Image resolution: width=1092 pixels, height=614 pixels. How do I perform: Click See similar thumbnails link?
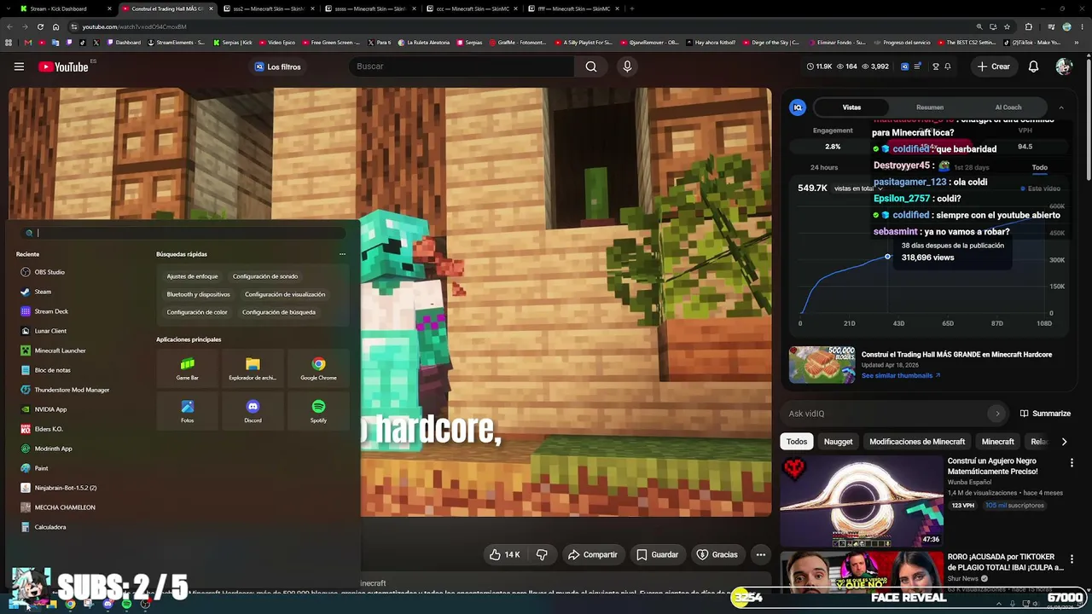[901, 375]
